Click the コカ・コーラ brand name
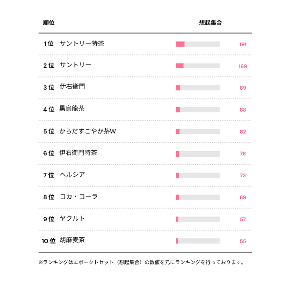This screenshot has height=286, width=286. (x=79, y=197)
